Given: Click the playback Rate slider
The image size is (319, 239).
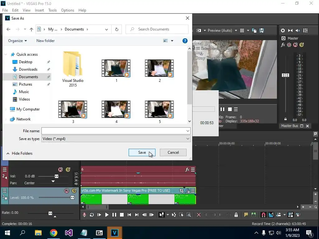Looking at the screenshot, I should (50, 213).
